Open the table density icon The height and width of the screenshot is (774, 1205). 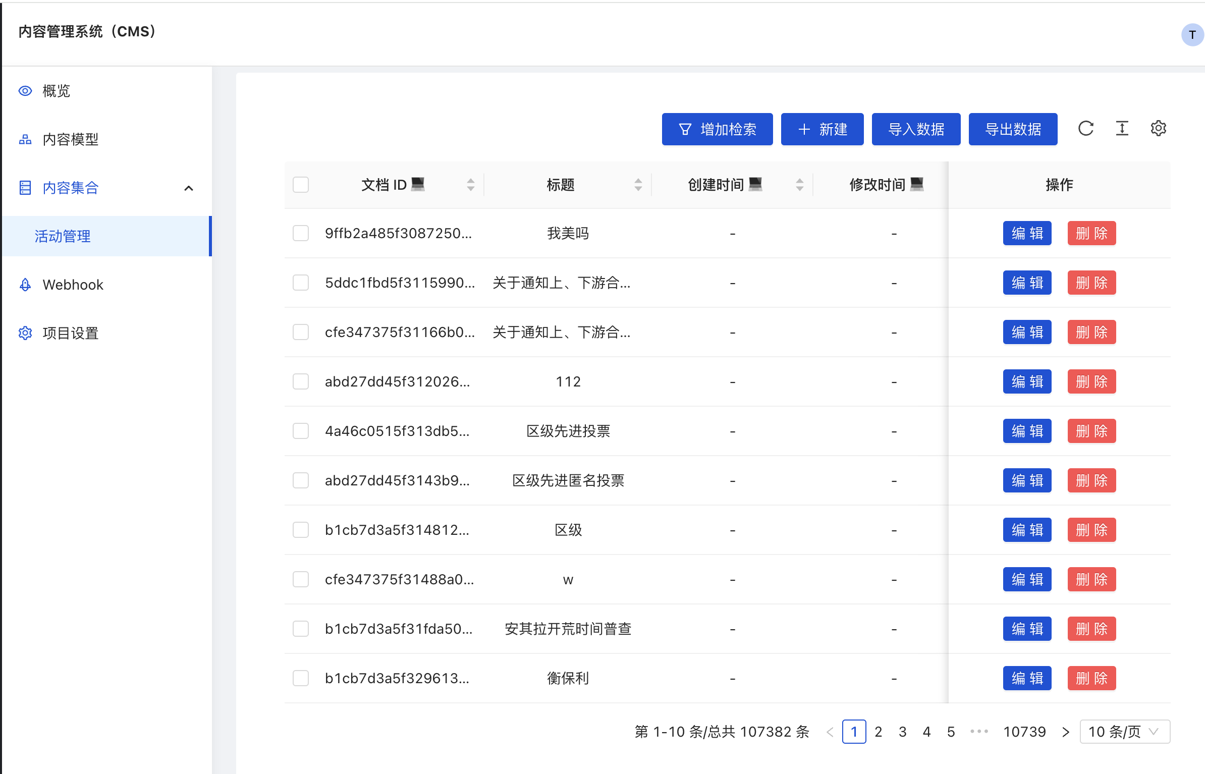click(x=1122, y=129)
